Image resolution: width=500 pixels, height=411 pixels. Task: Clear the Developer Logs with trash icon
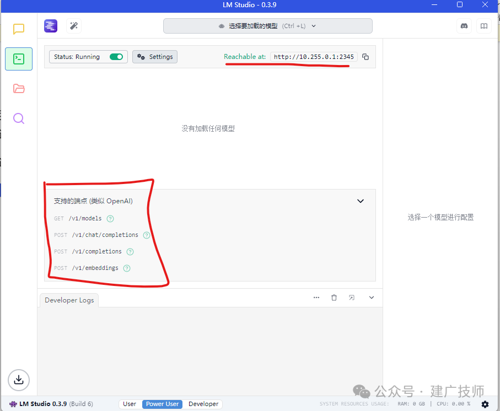[x=334, y=298]
